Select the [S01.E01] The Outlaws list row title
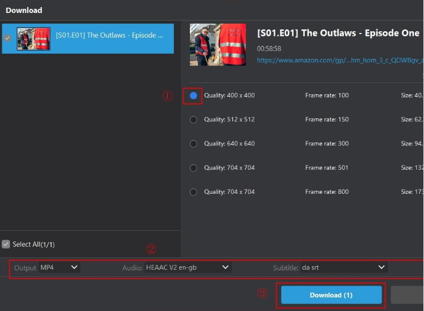This screenshot has width=424, height=311. pos(109,35)
